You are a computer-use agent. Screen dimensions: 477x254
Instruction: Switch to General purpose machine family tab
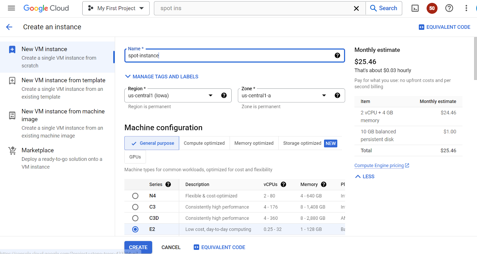coord(152,143)
